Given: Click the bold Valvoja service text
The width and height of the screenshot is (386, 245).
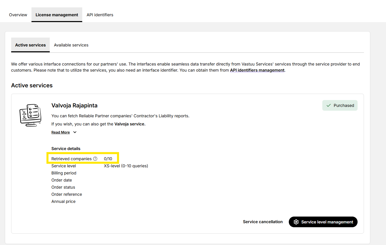Looking at the screenshot, I should (x=130, y=124).
